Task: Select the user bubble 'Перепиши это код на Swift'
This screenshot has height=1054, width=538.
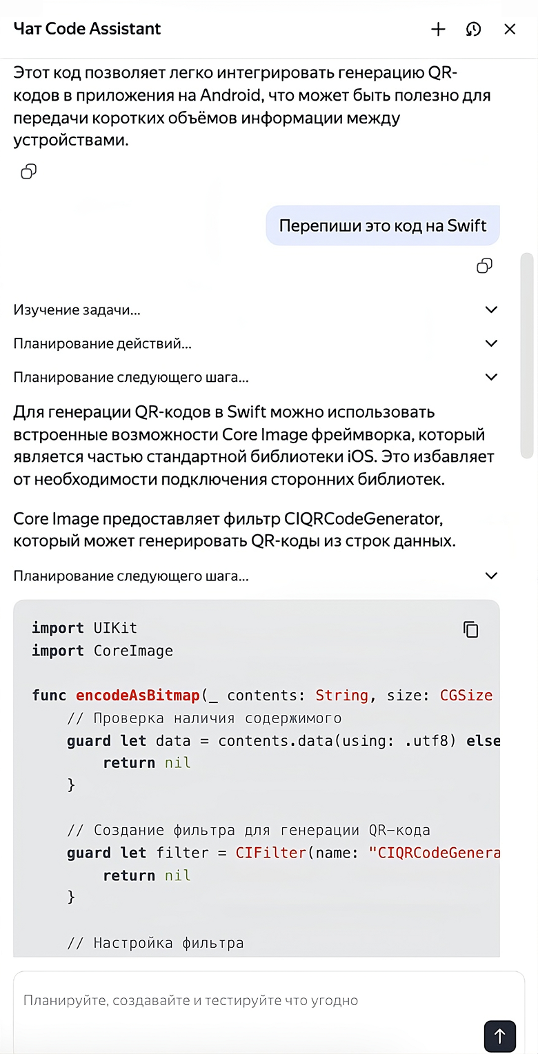Action: pos(382,225)
